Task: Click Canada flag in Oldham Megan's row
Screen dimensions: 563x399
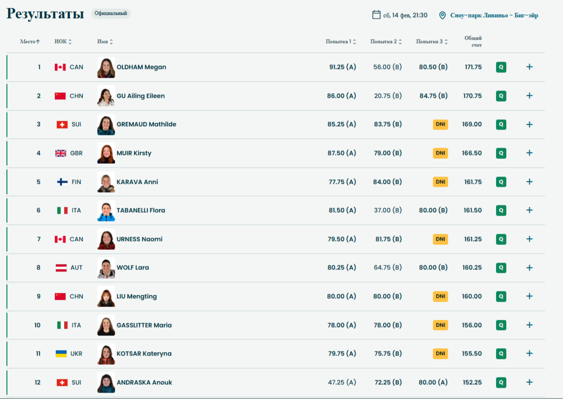Action: (60, 67)
